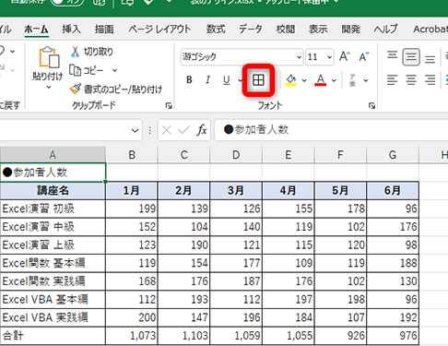Click the center align icon
This screenshot has width=448, height=346.
point(411,80)
